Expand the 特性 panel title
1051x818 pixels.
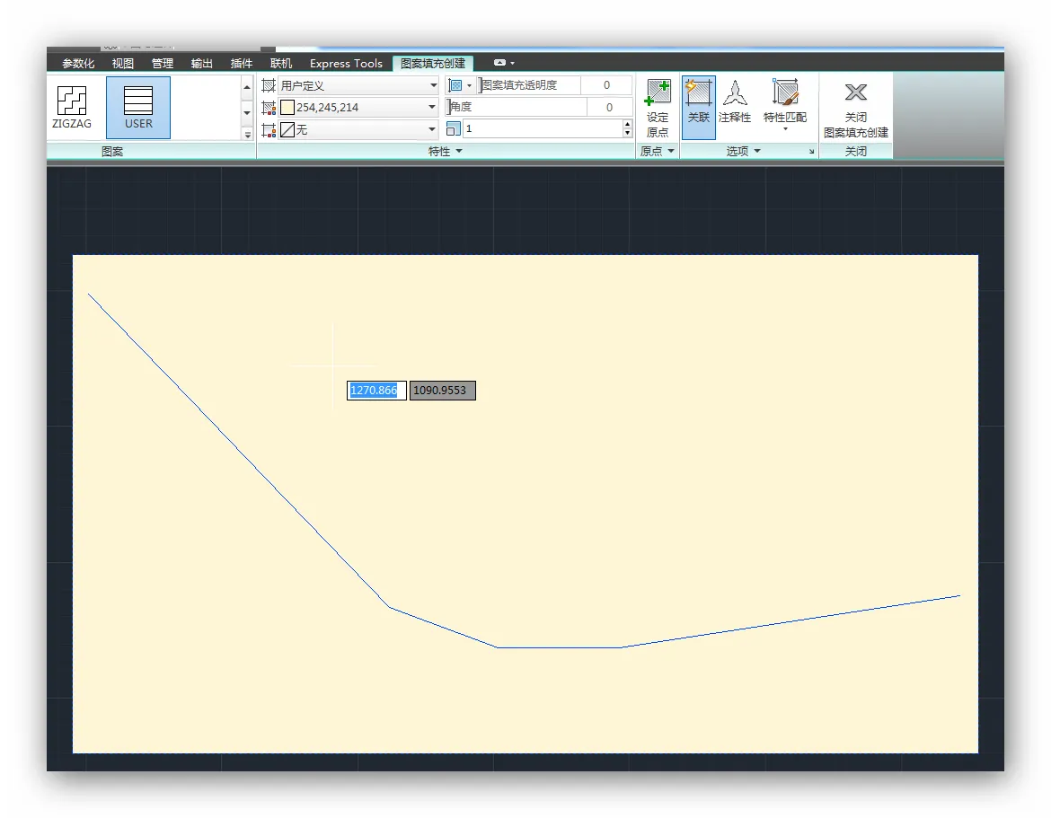(x=445, y=152)
